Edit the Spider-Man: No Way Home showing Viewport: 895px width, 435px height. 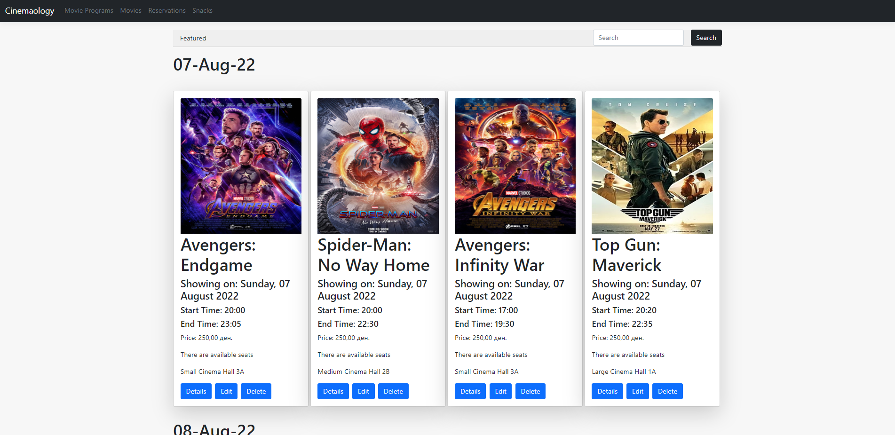coord(363,391)
